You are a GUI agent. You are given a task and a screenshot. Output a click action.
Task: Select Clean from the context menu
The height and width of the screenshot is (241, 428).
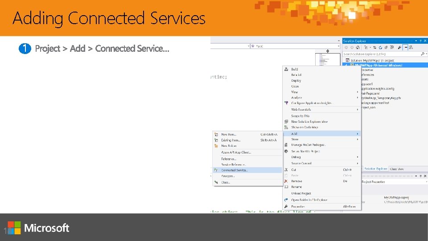[x=295, y=86]
